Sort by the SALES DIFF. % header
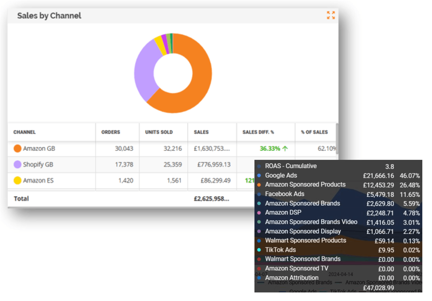Image resolution: width=432 pixels, height=301 pixels. click(x=258, y=132)
